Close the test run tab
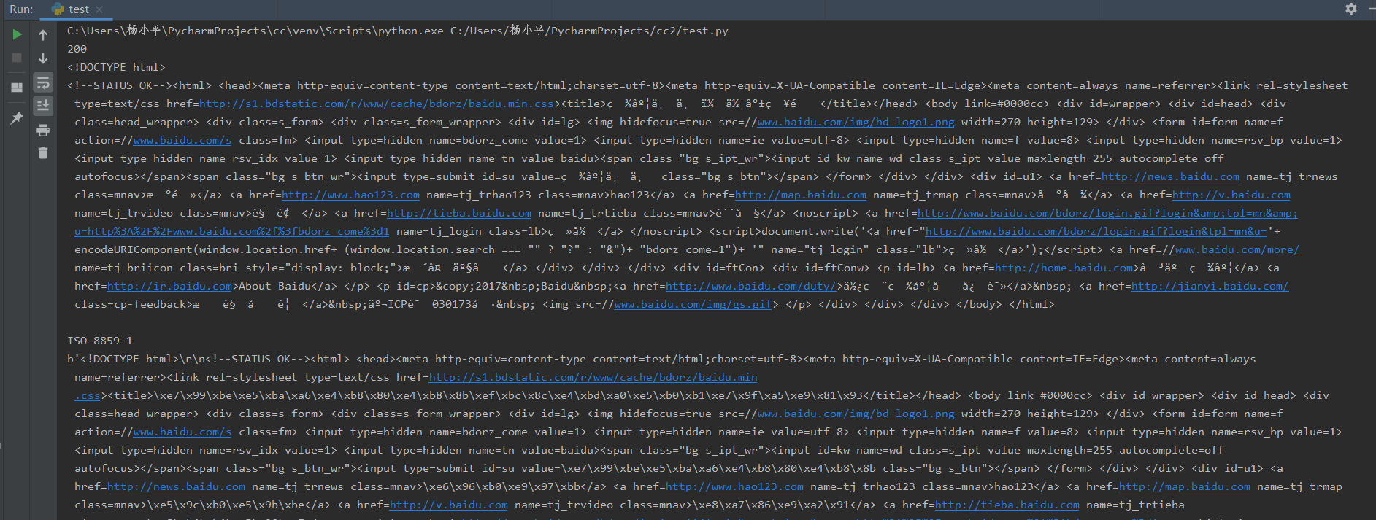This screenshot has height=520, width=1376. tap(99, 9)
